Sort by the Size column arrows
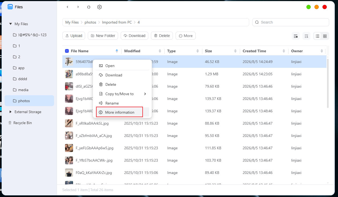This screenshot has height=197, width=338. 235,51
